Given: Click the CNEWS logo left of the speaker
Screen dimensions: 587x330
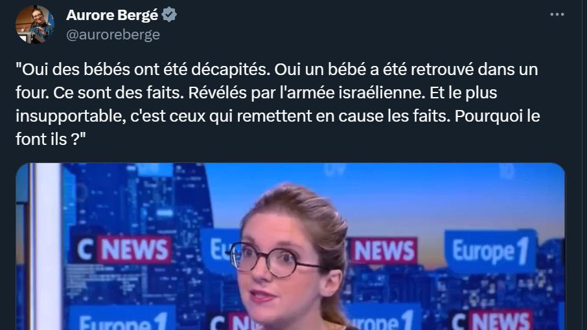Looking at the screenshot, I should pyautogui.click(x=124, y=249).
